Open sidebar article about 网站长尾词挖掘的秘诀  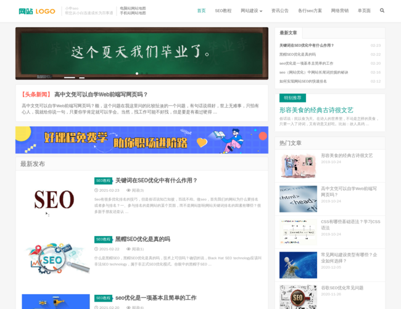pos(313,72)
